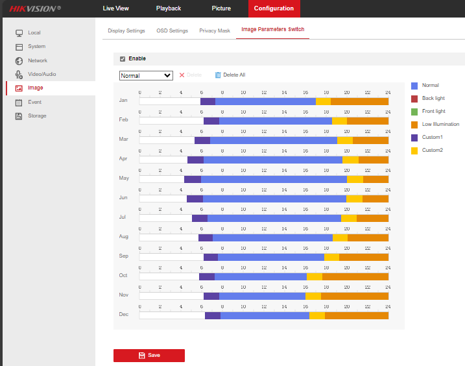
Task: Pick the Low Illumination orange swatch
Action: 414,125
